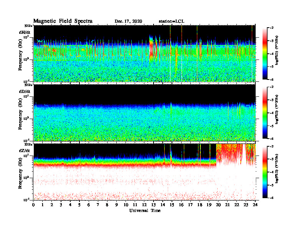Select the dD/dt panel label
Viewport: 304px width, 235px height.
[25, 91]
